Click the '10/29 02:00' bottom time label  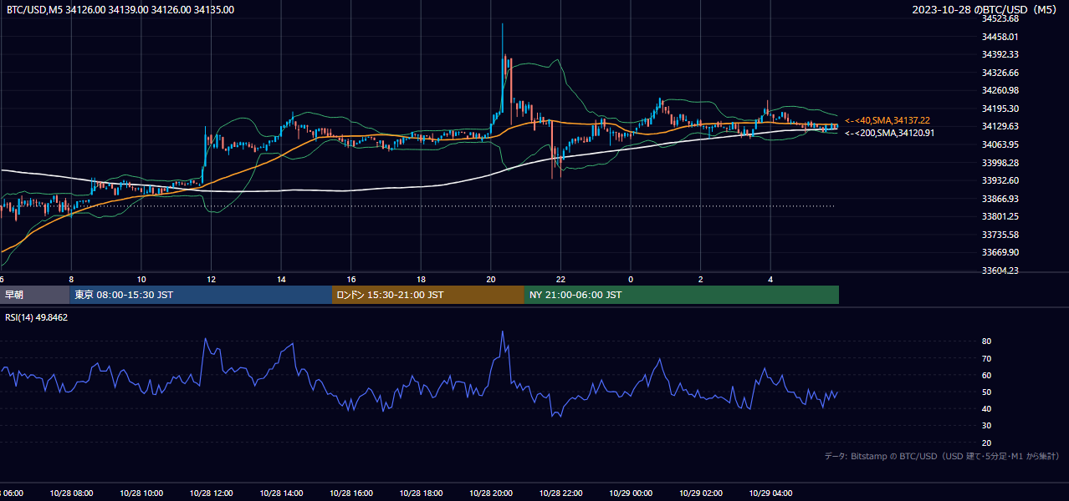pyautogui.click(x=701, y=493)
